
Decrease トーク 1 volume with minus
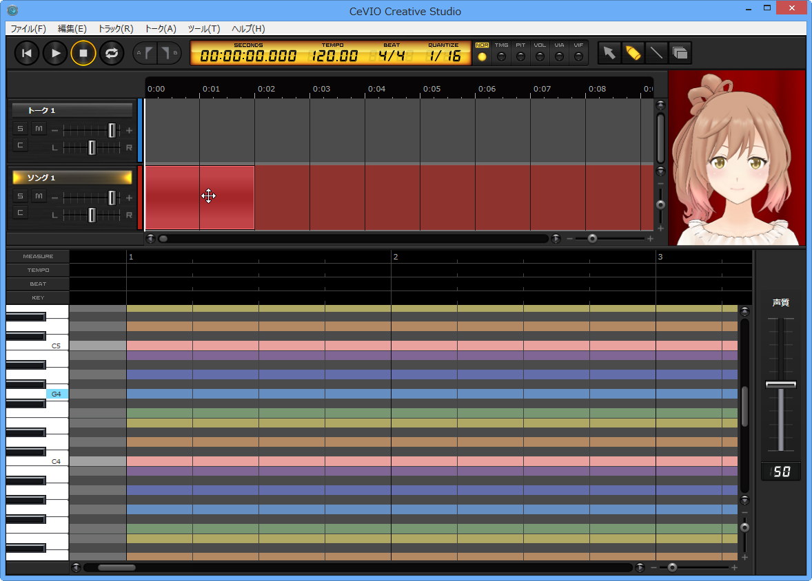point(55,130)
